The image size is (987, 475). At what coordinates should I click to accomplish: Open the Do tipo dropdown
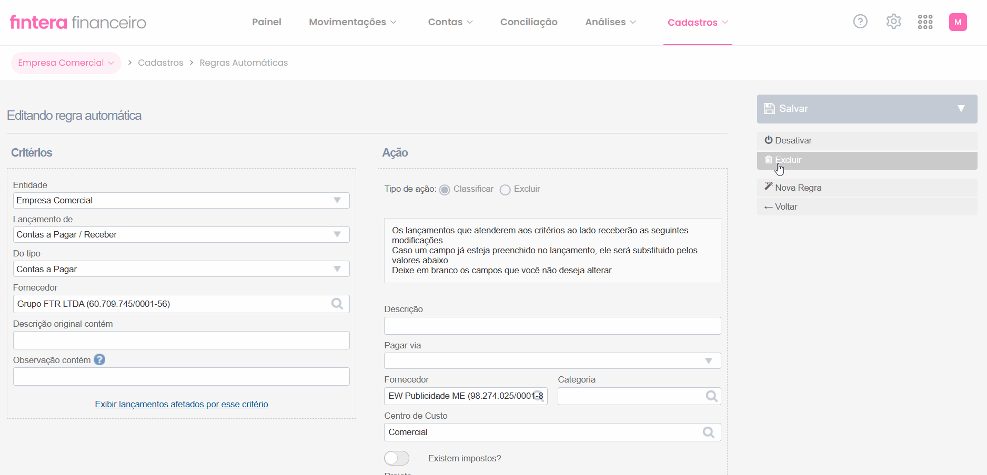[181, 269]
